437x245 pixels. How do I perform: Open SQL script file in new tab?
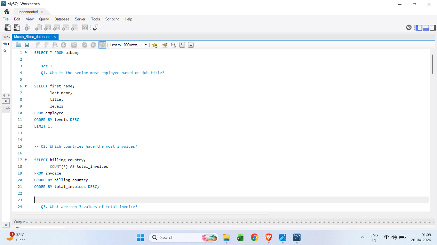click(17, 28)
